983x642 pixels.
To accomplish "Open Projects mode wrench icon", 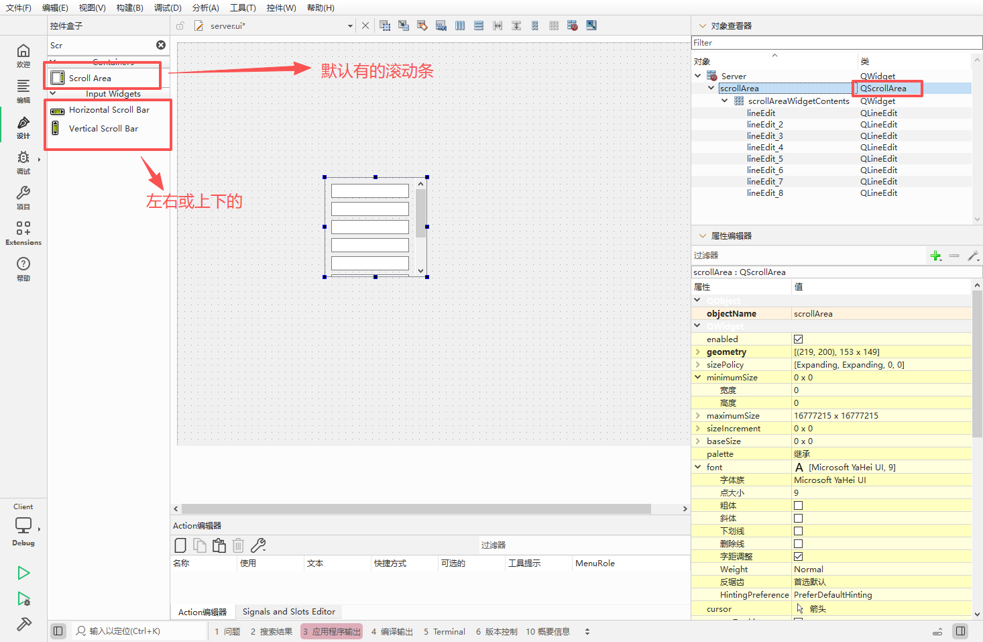I will point(23,198).
